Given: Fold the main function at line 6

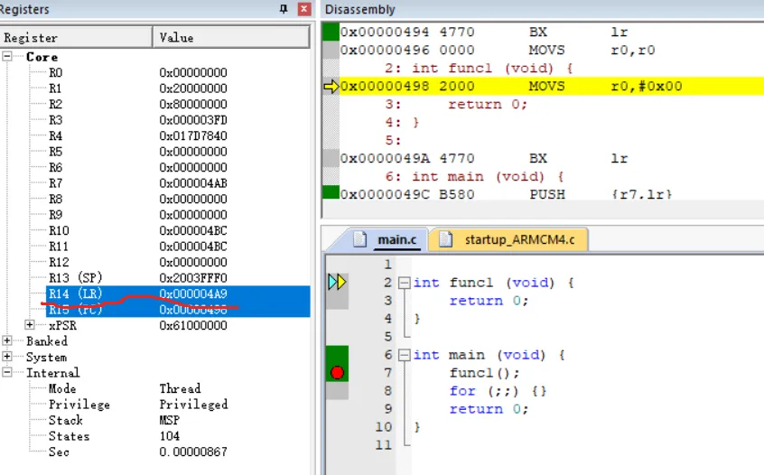Looking at the screenshot, I should pyautogui.click(x=404, y=355).
